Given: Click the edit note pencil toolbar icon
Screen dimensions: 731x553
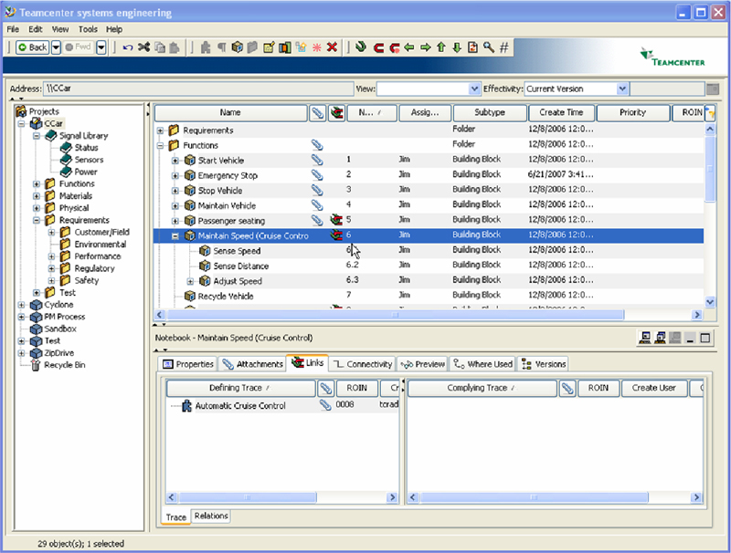Looking at the screenshot, I should (269, 47).
